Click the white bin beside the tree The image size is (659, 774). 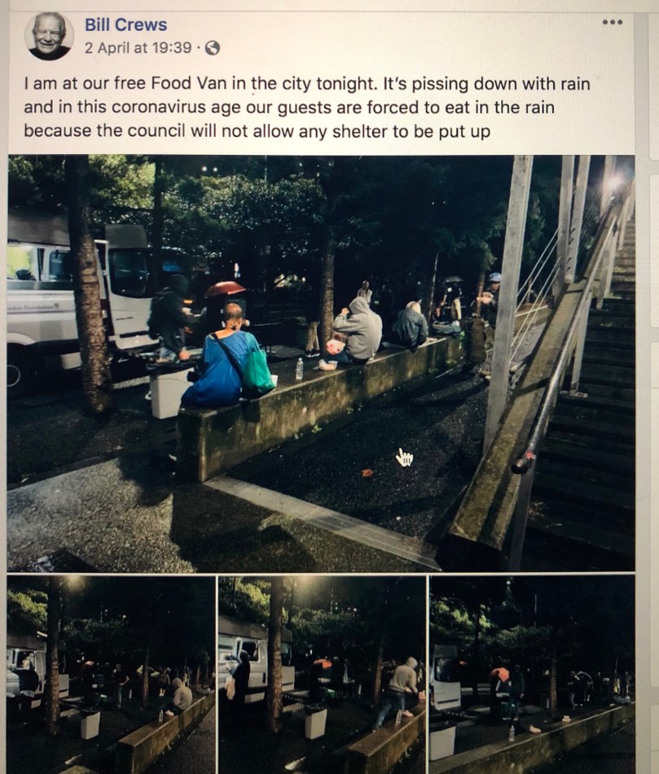(x=168, y=393)
